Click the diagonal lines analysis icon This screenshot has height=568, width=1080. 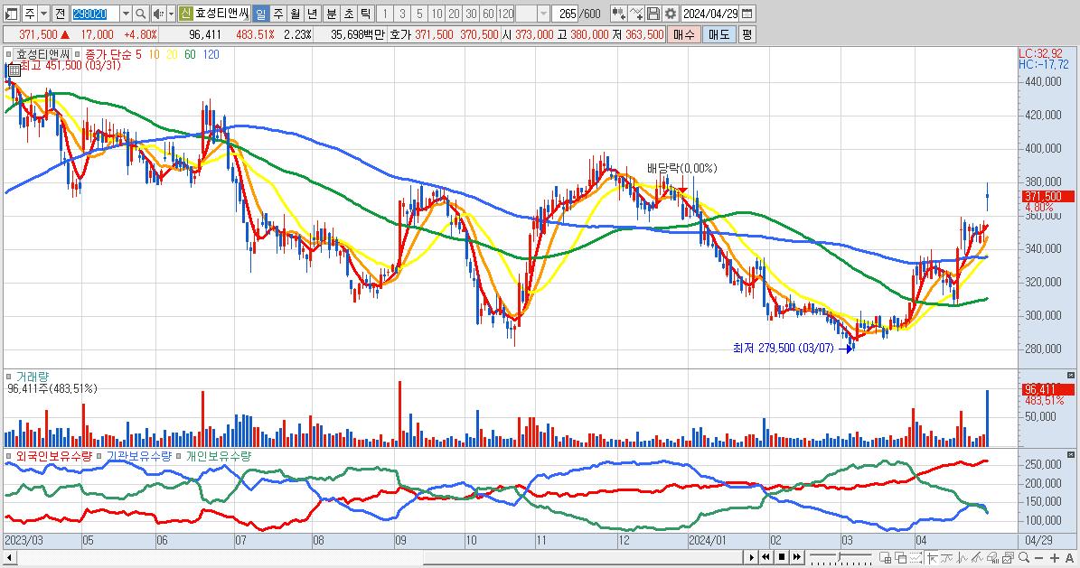[977, 557]
